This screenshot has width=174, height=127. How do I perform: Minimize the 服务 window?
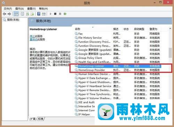tap(155, 2)
